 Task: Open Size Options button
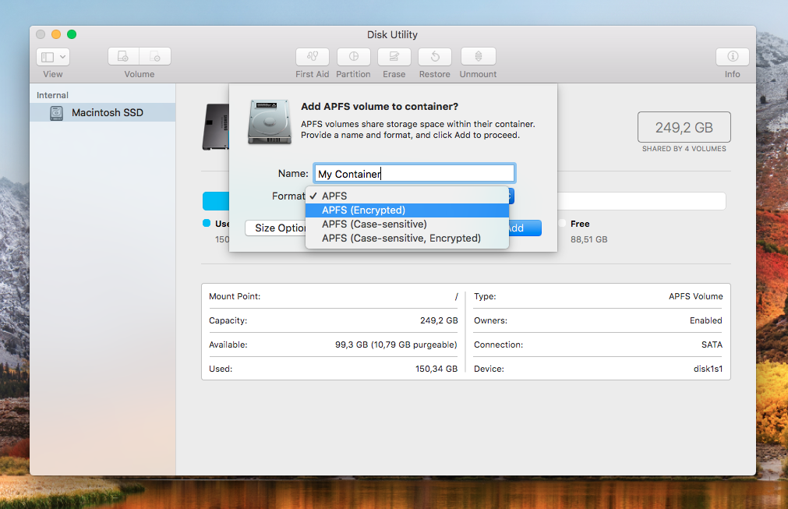point(276,228)
